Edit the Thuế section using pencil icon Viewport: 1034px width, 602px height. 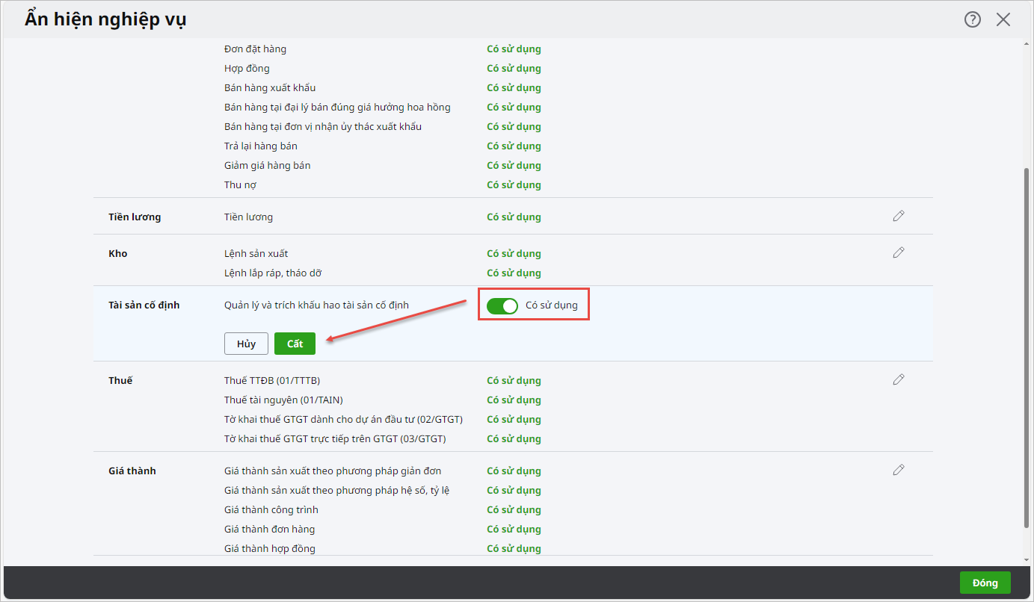point(899,379)
